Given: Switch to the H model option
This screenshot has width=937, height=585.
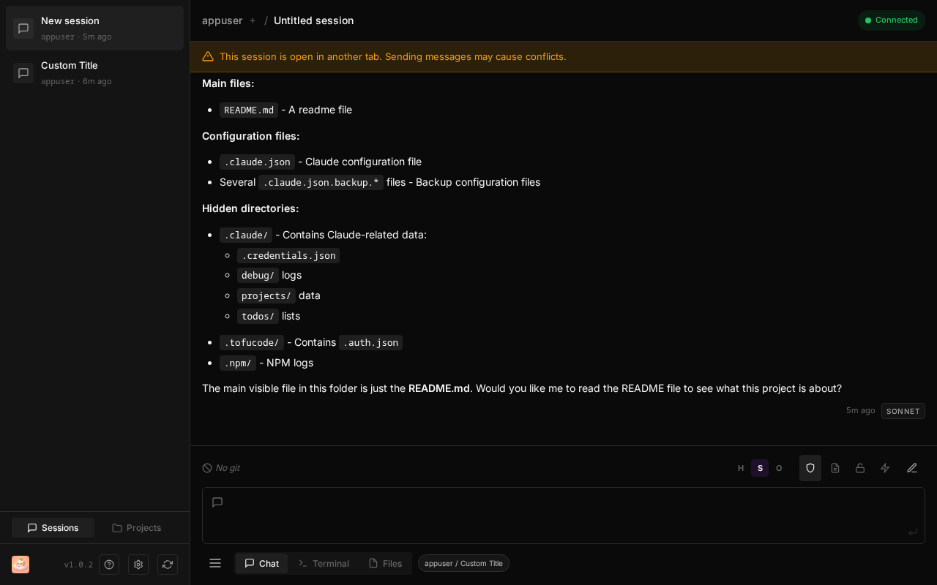Looking at the screenshot, I should pyautogui.click(x=741, y=468).
